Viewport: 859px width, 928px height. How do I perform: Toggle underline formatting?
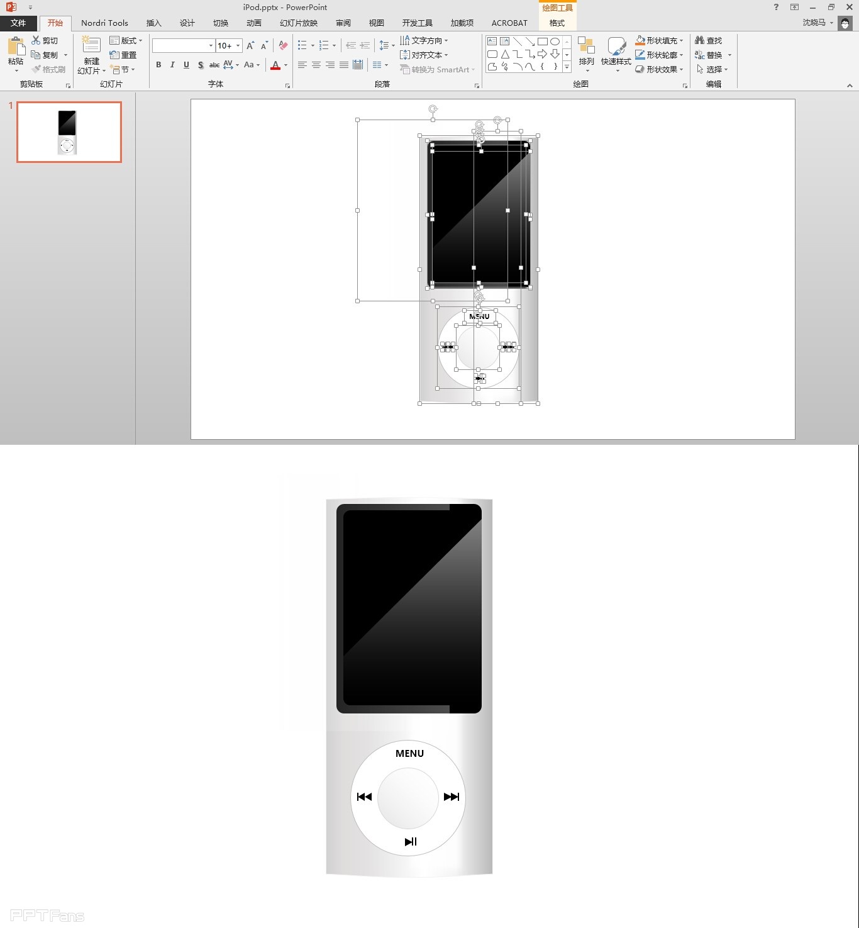click(x=186, y=65)
